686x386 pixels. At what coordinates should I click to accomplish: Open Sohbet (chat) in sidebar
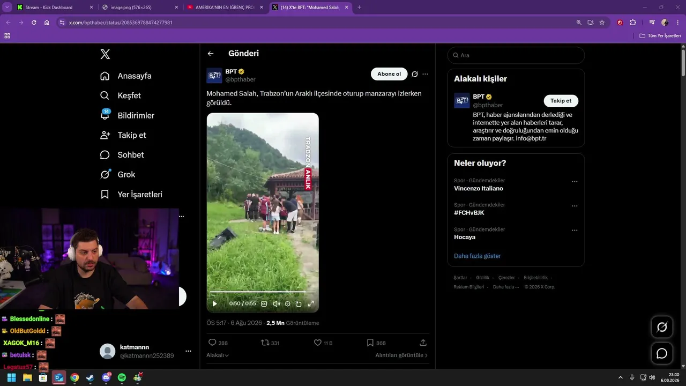point(122,155)
